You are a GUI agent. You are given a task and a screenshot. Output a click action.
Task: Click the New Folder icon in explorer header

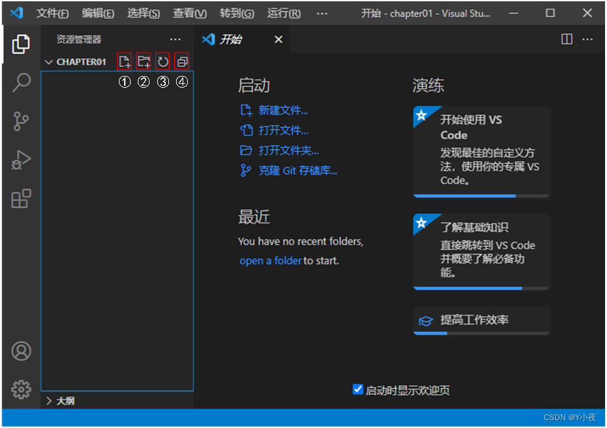click(144, 62)
